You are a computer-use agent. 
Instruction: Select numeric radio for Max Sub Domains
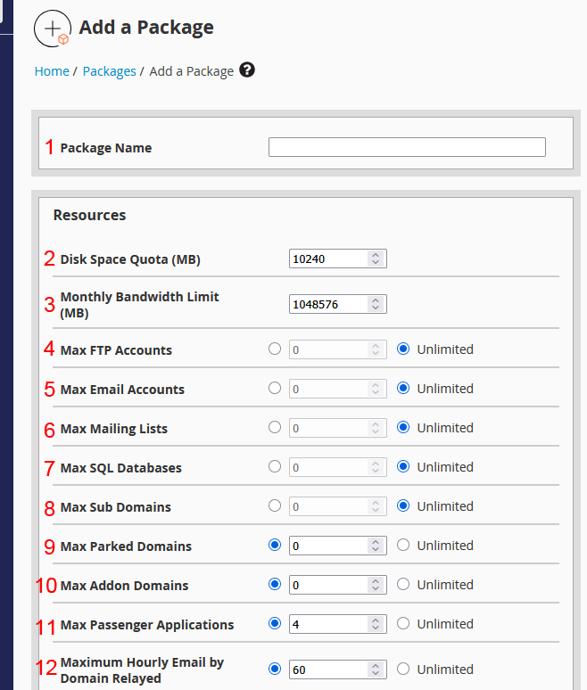[275, 505]
